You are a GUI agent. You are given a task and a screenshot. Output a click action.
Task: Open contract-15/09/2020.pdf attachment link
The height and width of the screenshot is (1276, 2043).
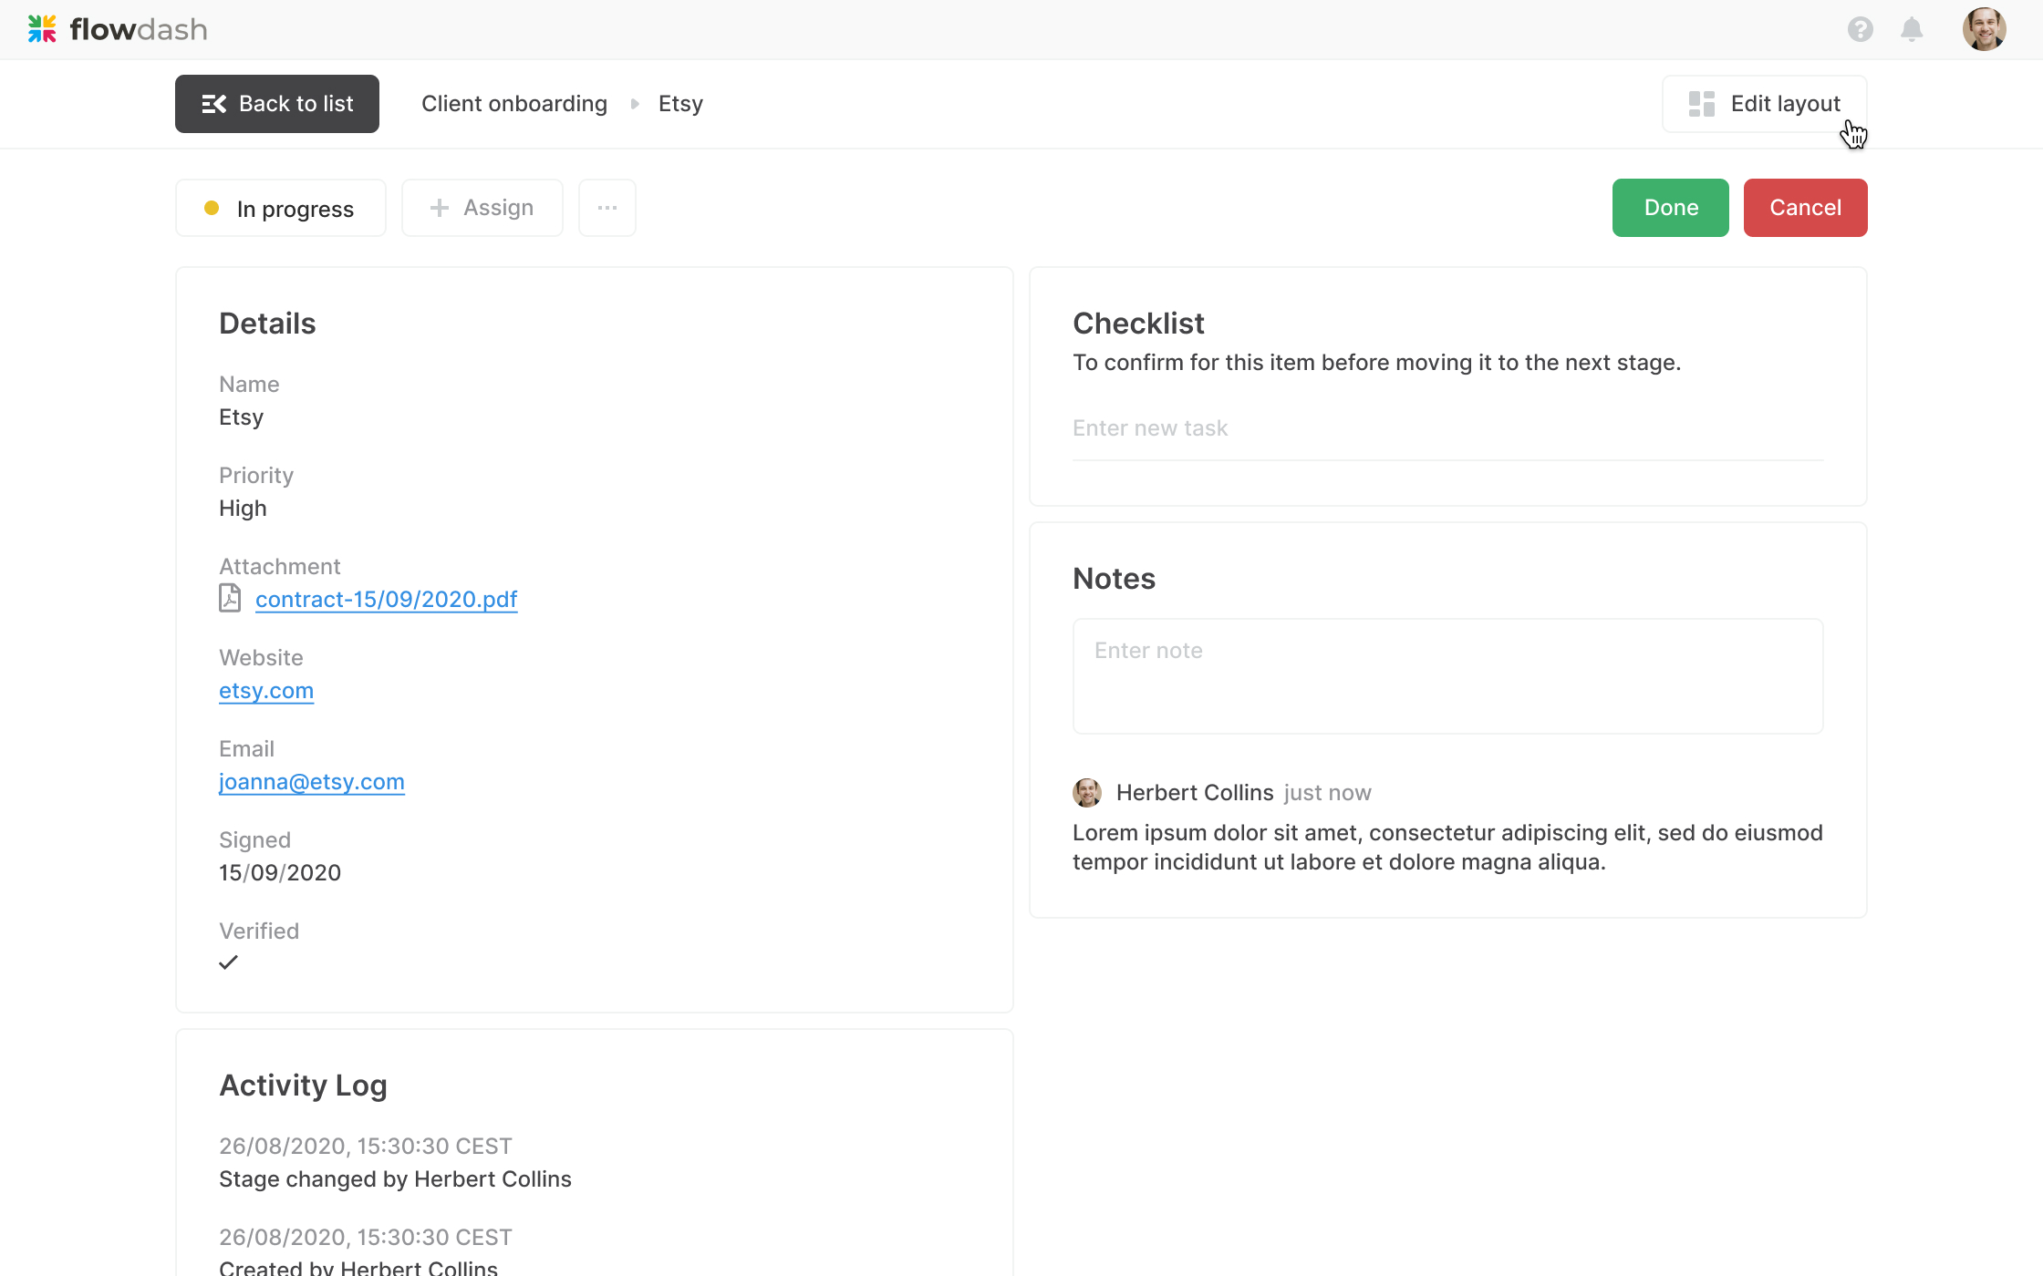click(387, 600)
